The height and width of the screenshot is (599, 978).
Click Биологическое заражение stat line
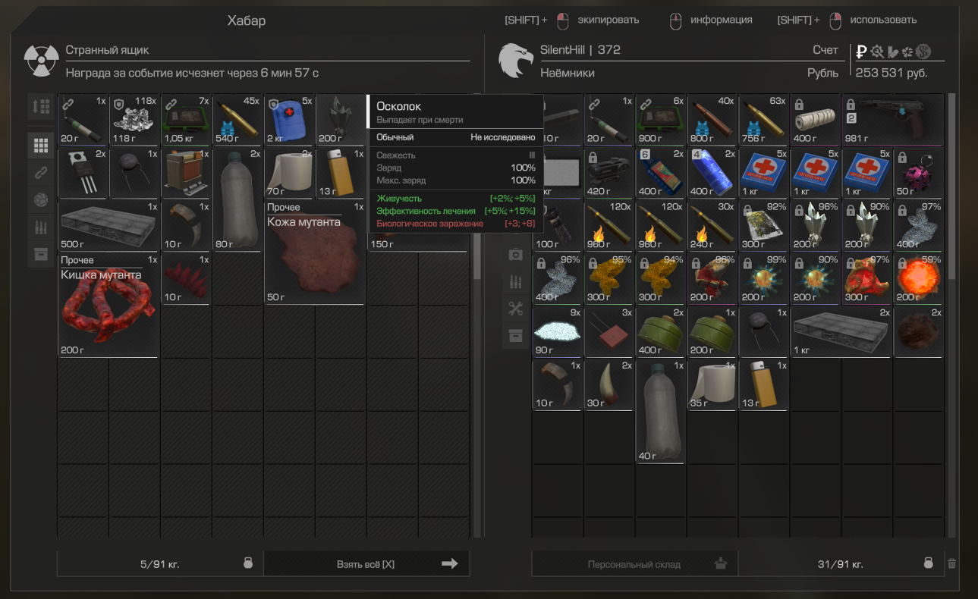click(456, 224)
